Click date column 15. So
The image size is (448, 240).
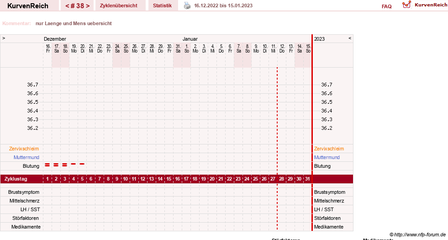coord(308,48)
